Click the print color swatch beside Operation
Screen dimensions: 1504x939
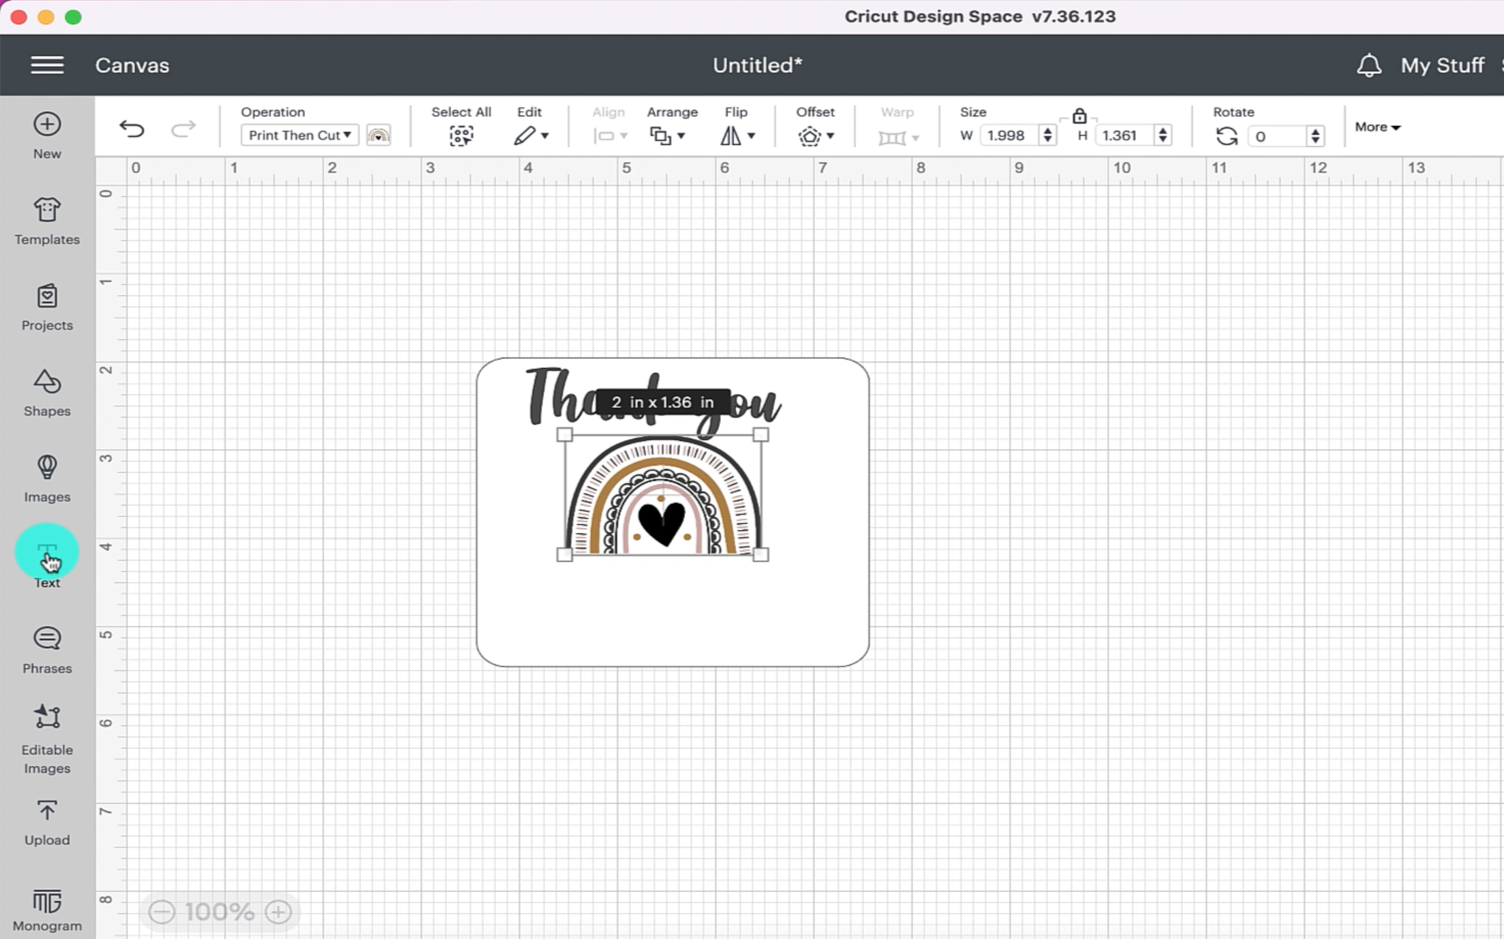click(378, 135)
